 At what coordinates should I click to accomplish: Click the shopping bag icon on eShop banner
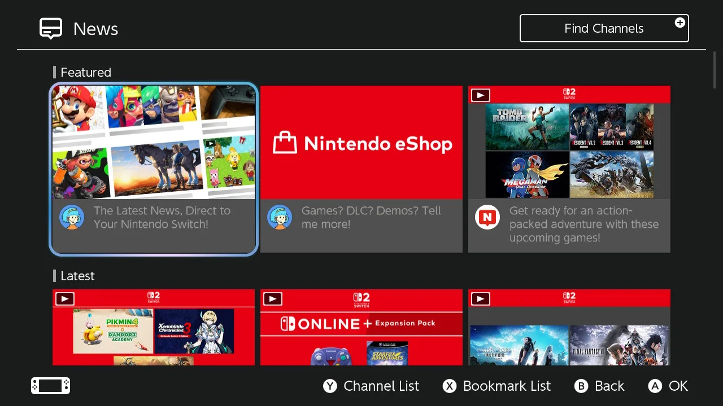285,143
